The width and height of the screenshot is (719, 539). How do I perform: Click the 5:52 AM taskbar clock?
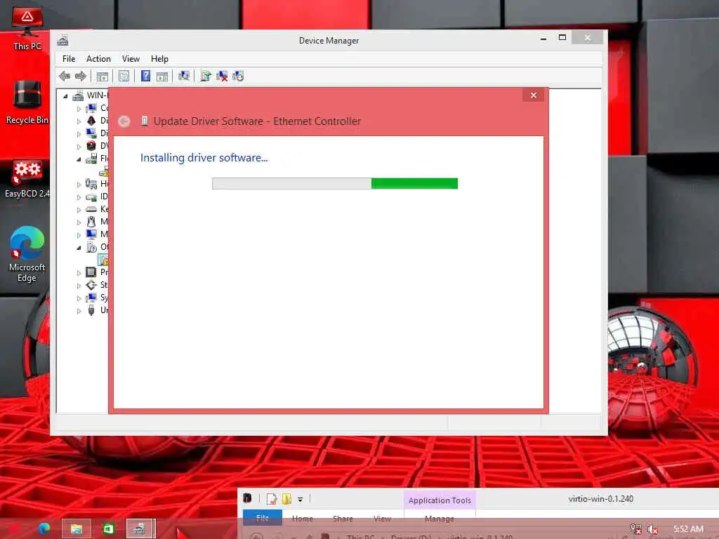[688, 529]
